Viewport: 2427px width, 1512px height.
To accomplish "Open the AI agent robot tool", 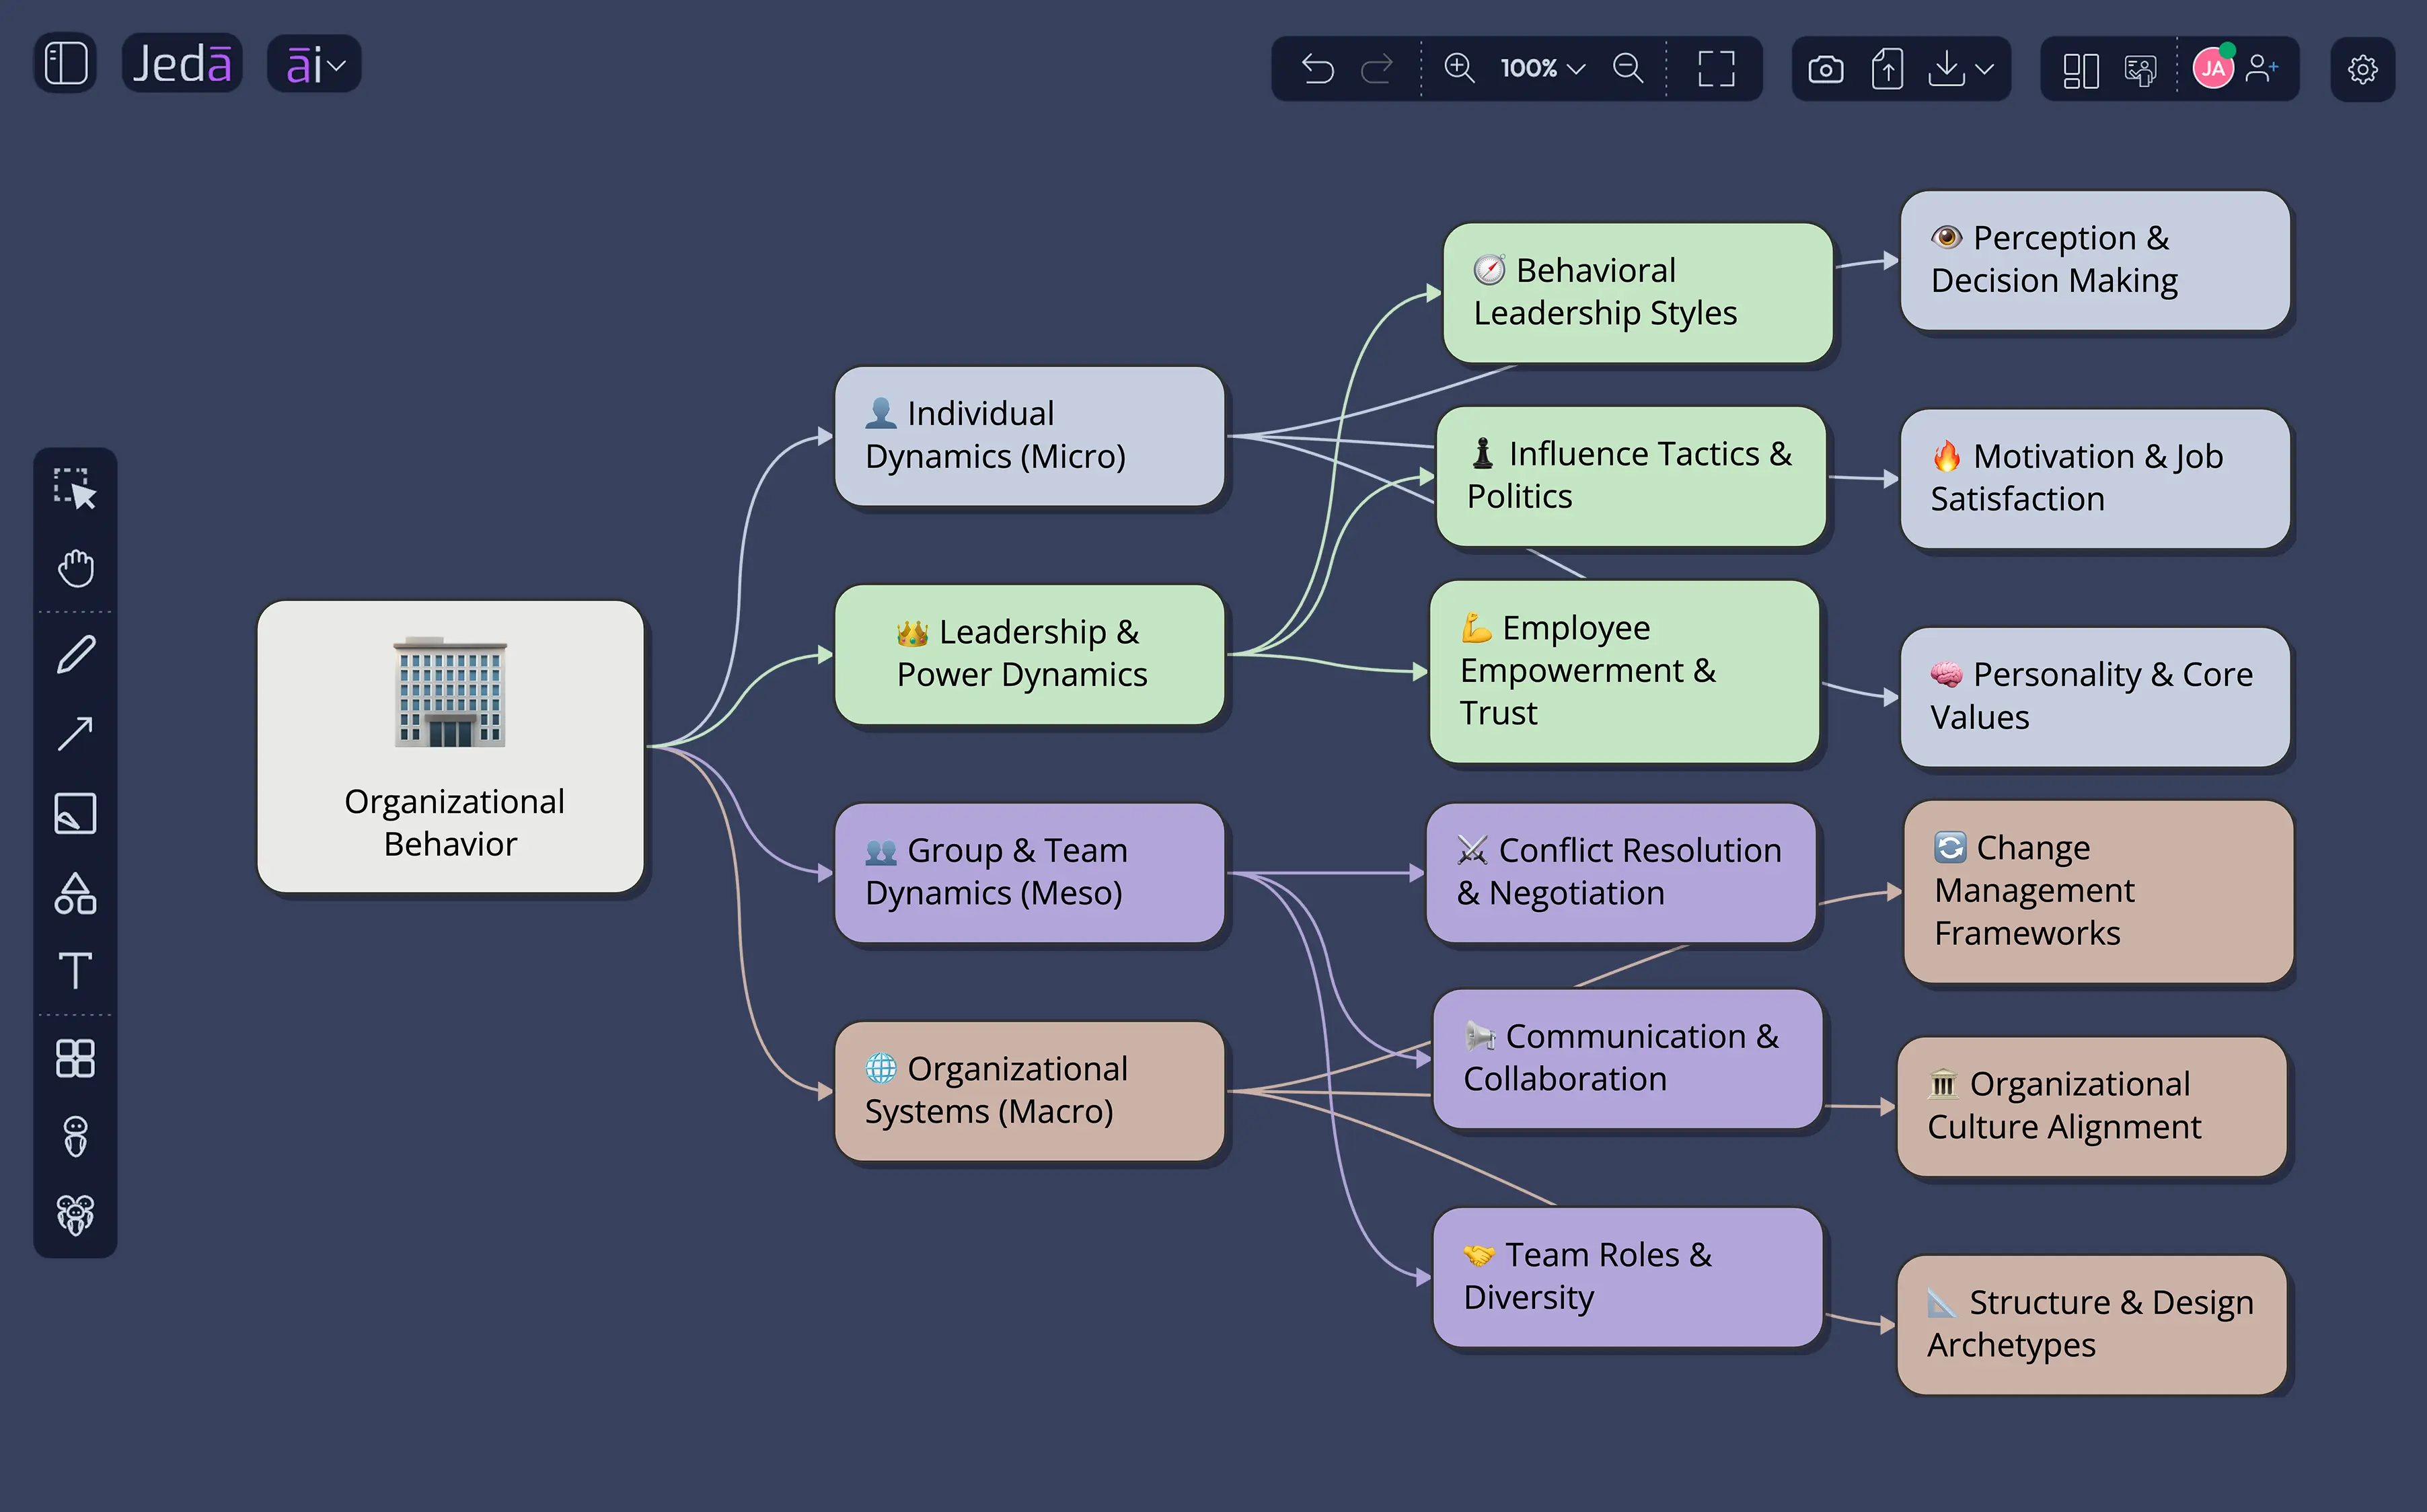I will click(x=75, y=1136).
